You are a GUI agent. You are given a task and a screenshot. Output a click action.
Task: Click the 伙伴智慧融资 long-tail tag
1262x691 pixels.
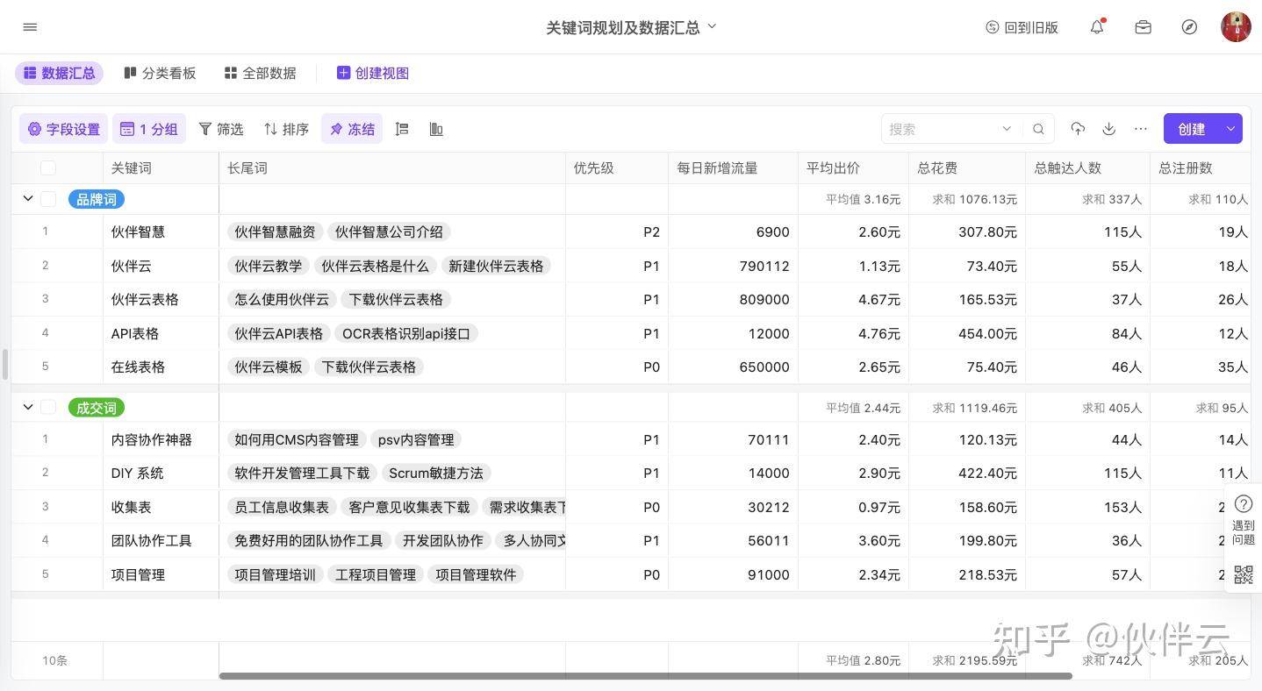275,232
